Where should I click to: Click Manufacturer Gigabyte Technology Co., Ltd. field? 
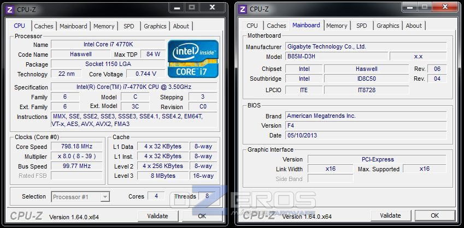366,46
